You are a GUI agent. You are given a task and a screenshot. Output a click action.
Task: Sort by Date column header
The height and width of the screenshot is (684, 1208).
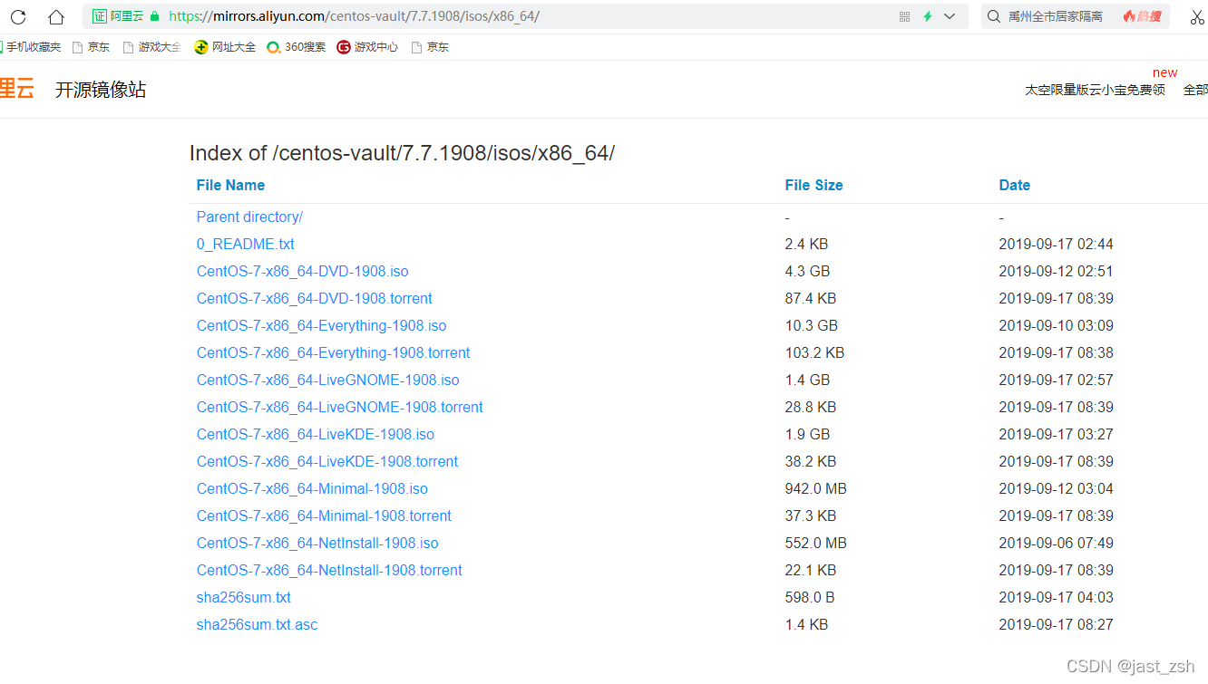pyautogui.click(x=1014, y=185)
